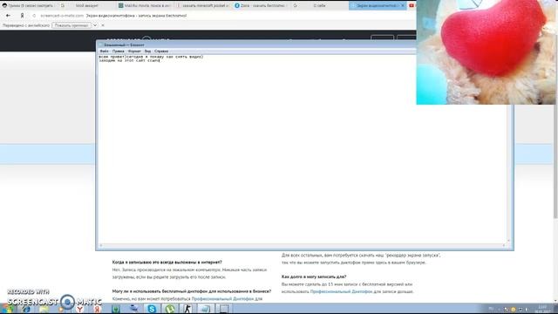
Task: Open the 'Формат' menu in Notepad
Action: pyautogui.click(x=134, y=51)
